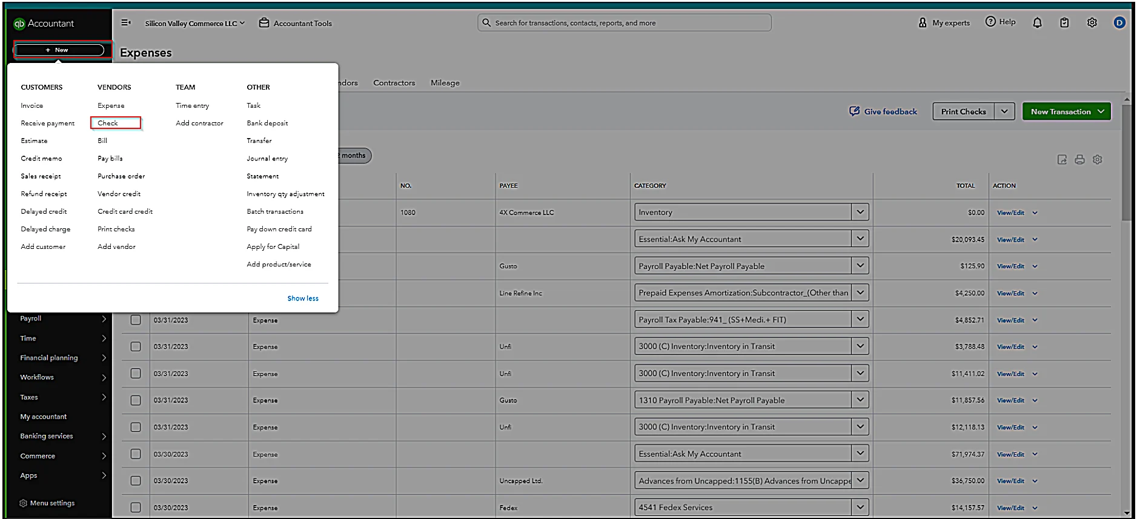Choose Pay bills under Vendors

coord(110,159)
